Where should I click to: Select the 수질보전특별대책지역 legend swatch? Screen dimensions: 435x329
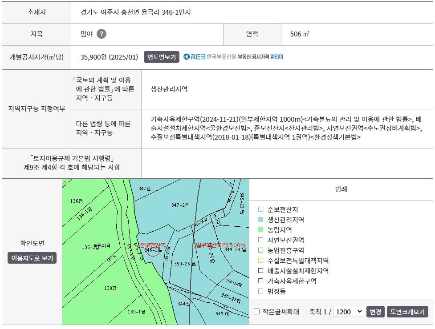pos(260,261)
